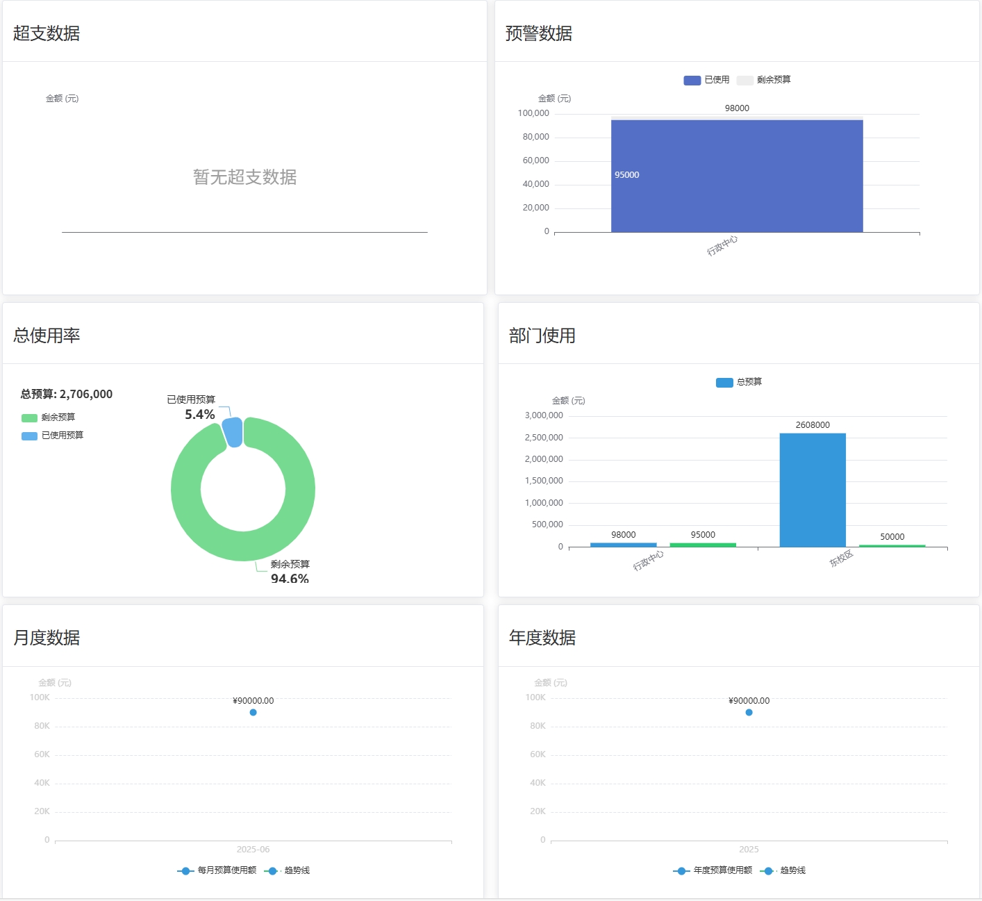Click 行政中心 axis label under 预警数据 chart
This screenshot has width=982, height=901.
722,246
